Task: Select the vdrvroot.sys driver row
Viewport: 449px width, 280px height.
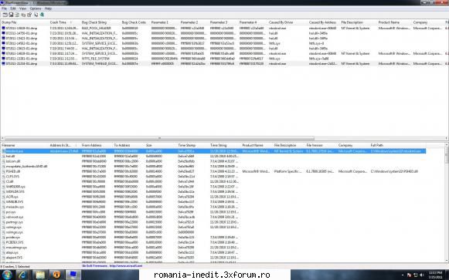Action: point(213,218)
